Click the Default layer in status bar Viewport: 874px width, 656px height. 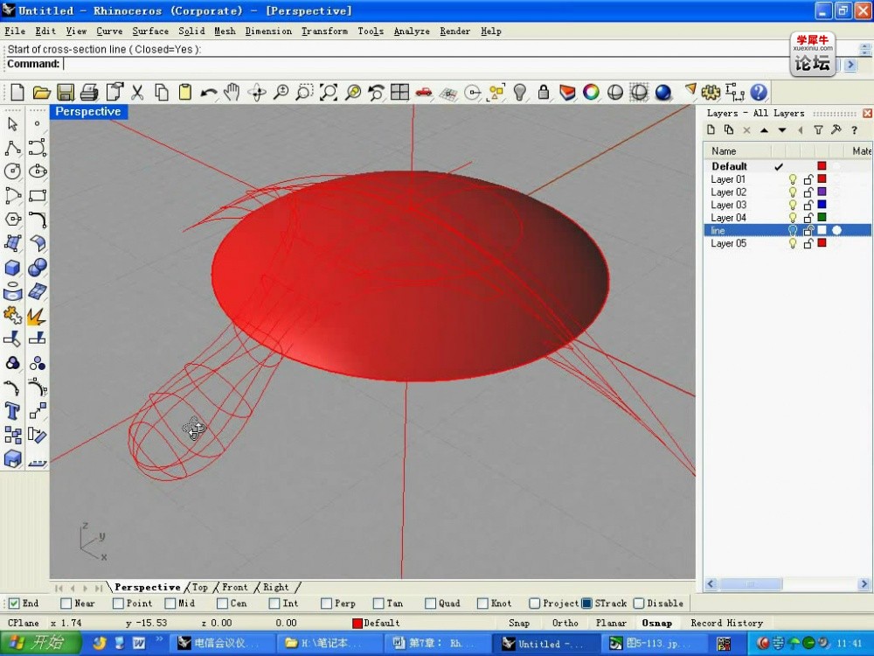click(376, 623)
